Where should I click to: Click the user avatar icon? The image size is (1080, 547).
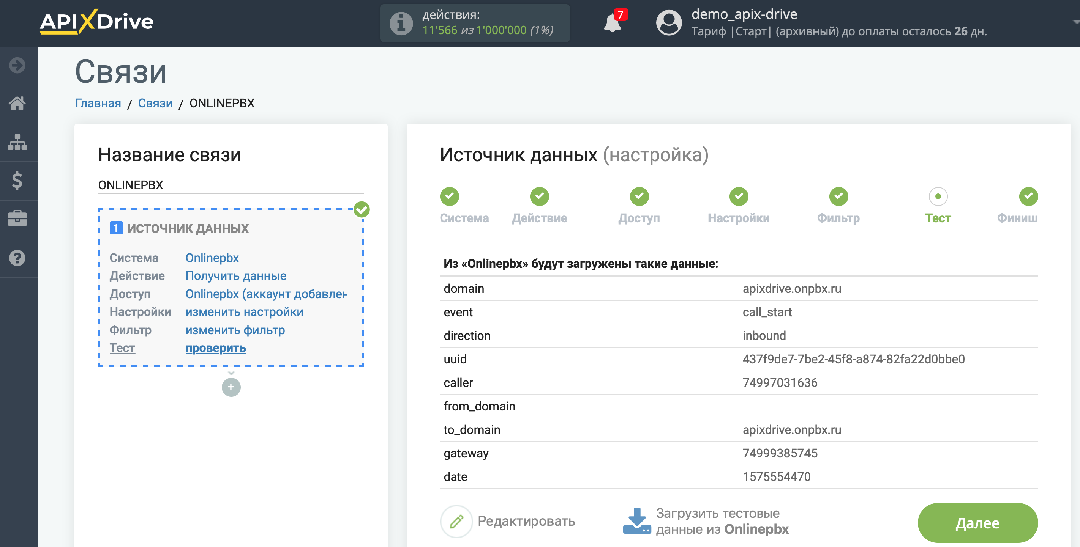pos(669,23)
